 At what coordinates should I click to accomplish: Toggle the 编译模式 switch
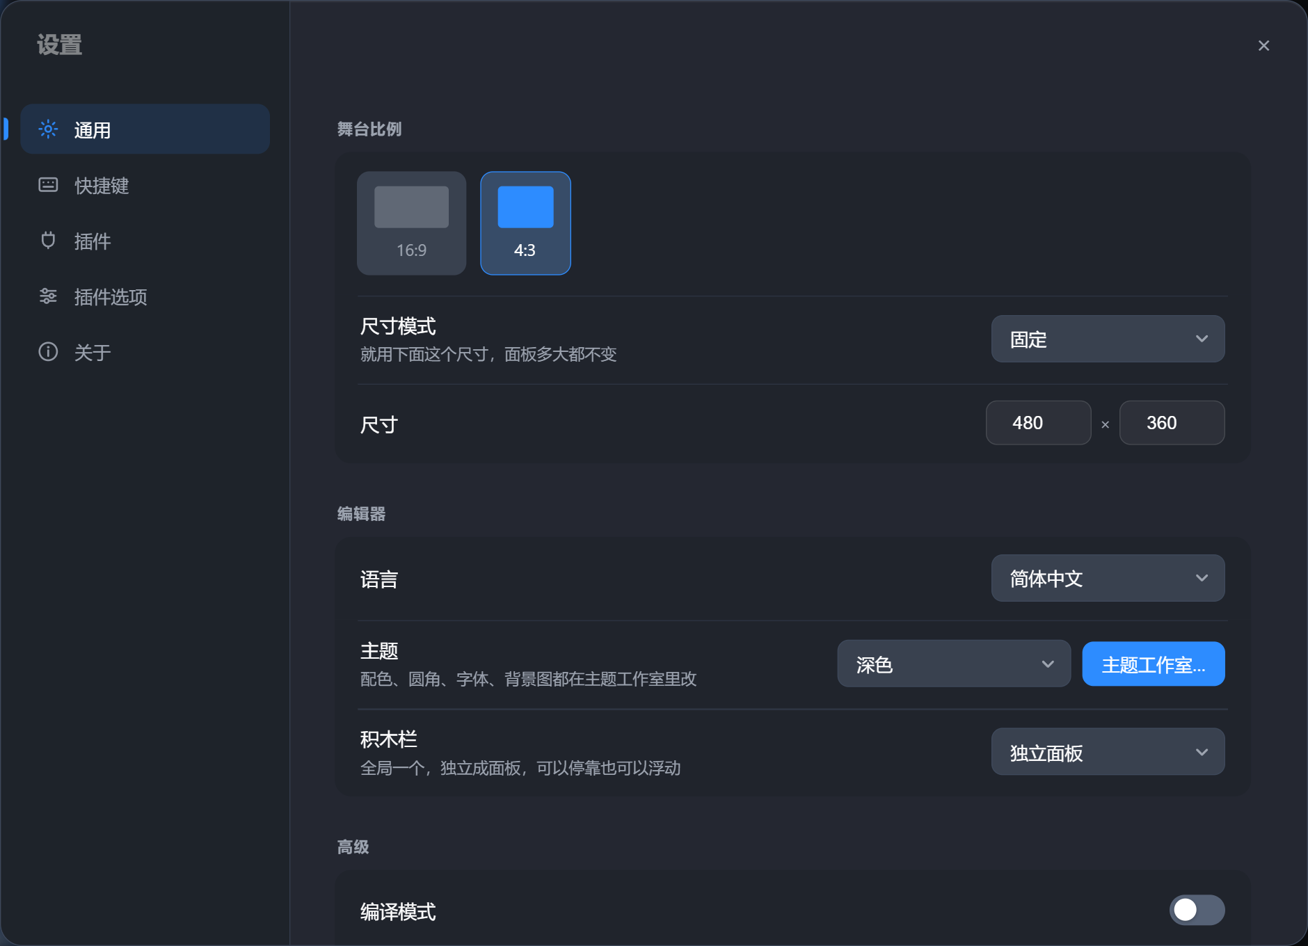[1197, 910]
